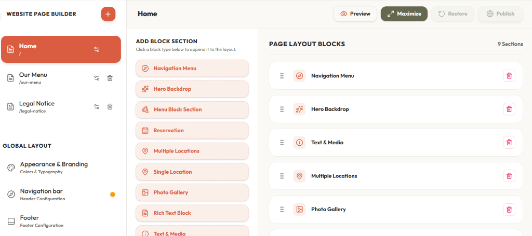Click pin icon in Multiple Locations layout row
532x236 pixels.
[x=299, y=176]
